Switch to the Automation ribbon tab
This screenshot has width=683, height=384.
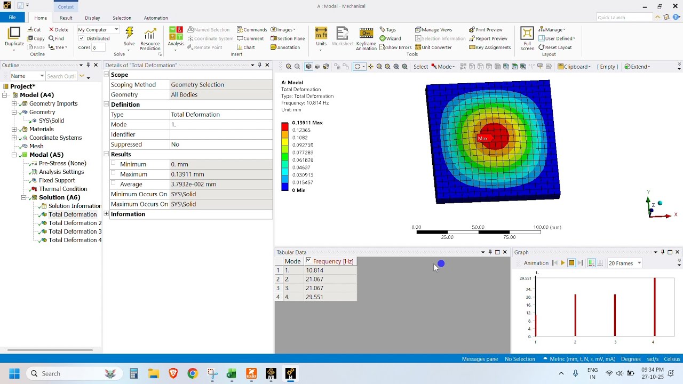click(156, 18)
